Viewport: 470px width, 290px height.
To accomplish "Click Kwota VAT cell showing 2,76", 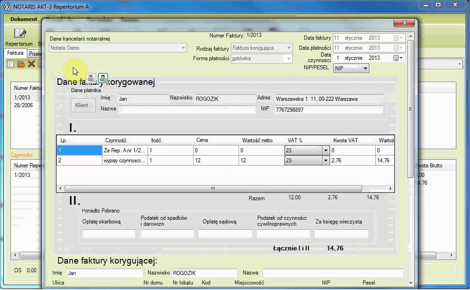I will pos(352,161).
